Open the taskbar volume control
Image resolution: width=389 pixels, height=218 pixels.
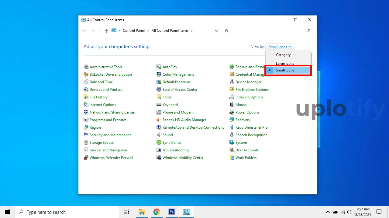click(349, 212)
